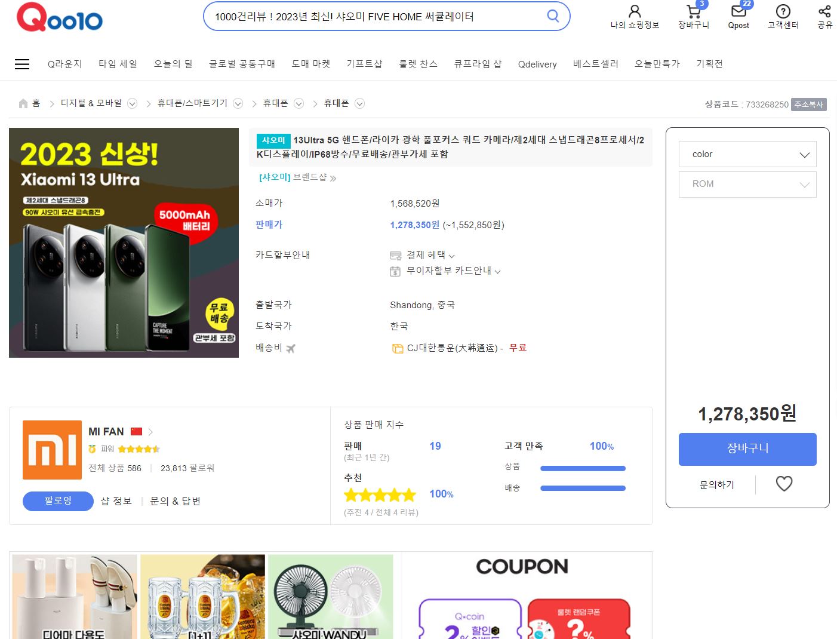Click the CJ delivery box icon
Screen dimensions: 837x639
click(398, 348)
